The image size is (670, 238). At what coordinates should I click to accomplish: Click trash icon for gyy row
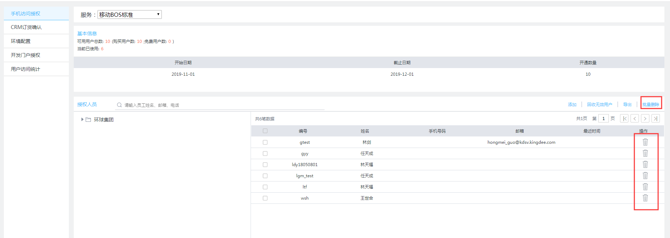[645, 153]
